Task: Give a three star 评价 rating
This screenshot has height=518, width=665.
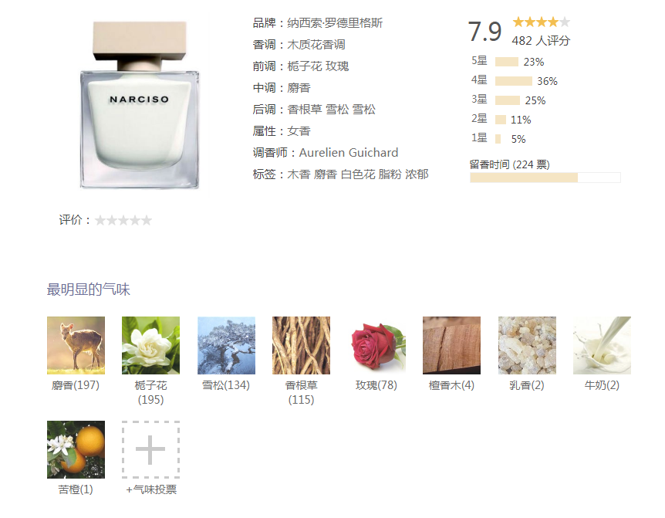Action: point(123,220)
